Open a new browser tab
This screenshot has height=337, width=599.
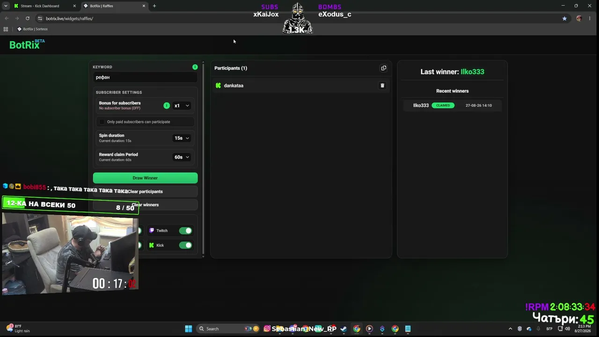click(x=154, y=6)
